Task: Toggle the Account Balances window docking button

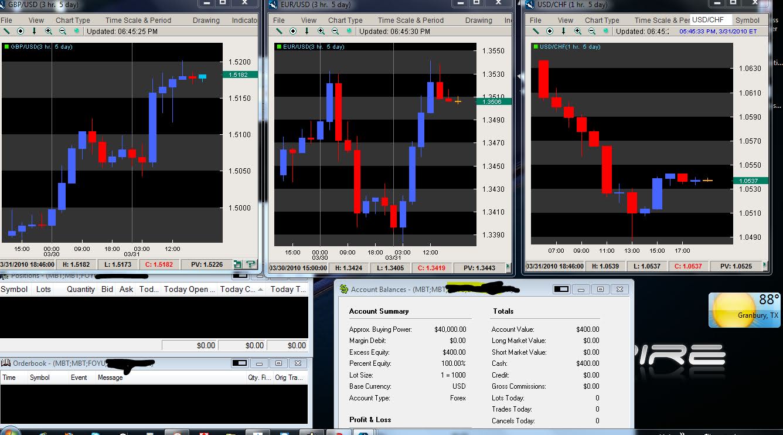Action: pos(561,289)
